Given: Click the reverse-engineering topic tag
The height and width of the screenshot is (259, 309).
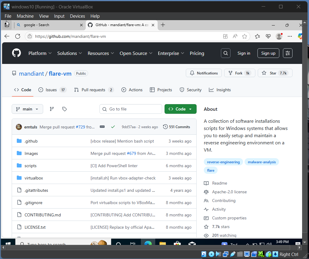Looking at the screenshot, I should [x=223, y=162].
